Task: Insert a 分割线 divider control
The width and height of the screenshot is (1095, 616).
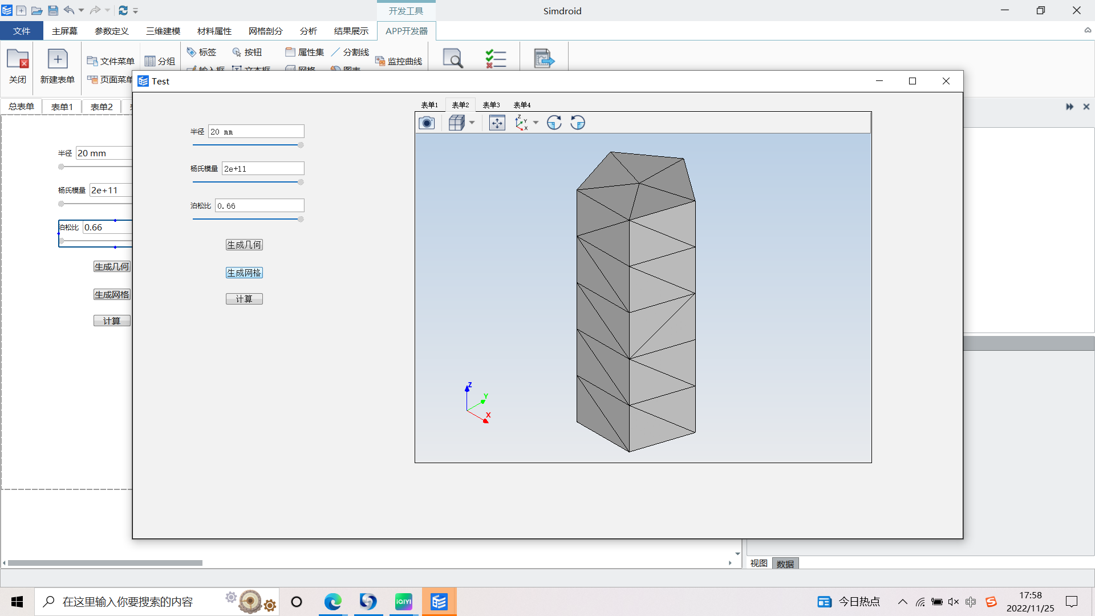Action: 350,52
